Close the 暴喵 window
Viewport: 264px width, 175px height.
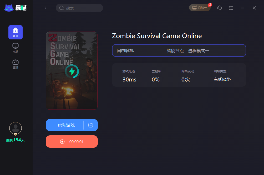[254, 8]
